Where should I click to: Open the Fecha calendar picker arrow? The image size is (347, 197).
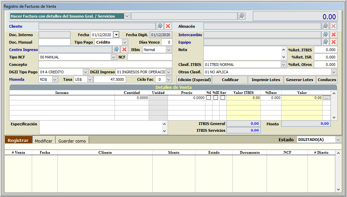point(117,35)
